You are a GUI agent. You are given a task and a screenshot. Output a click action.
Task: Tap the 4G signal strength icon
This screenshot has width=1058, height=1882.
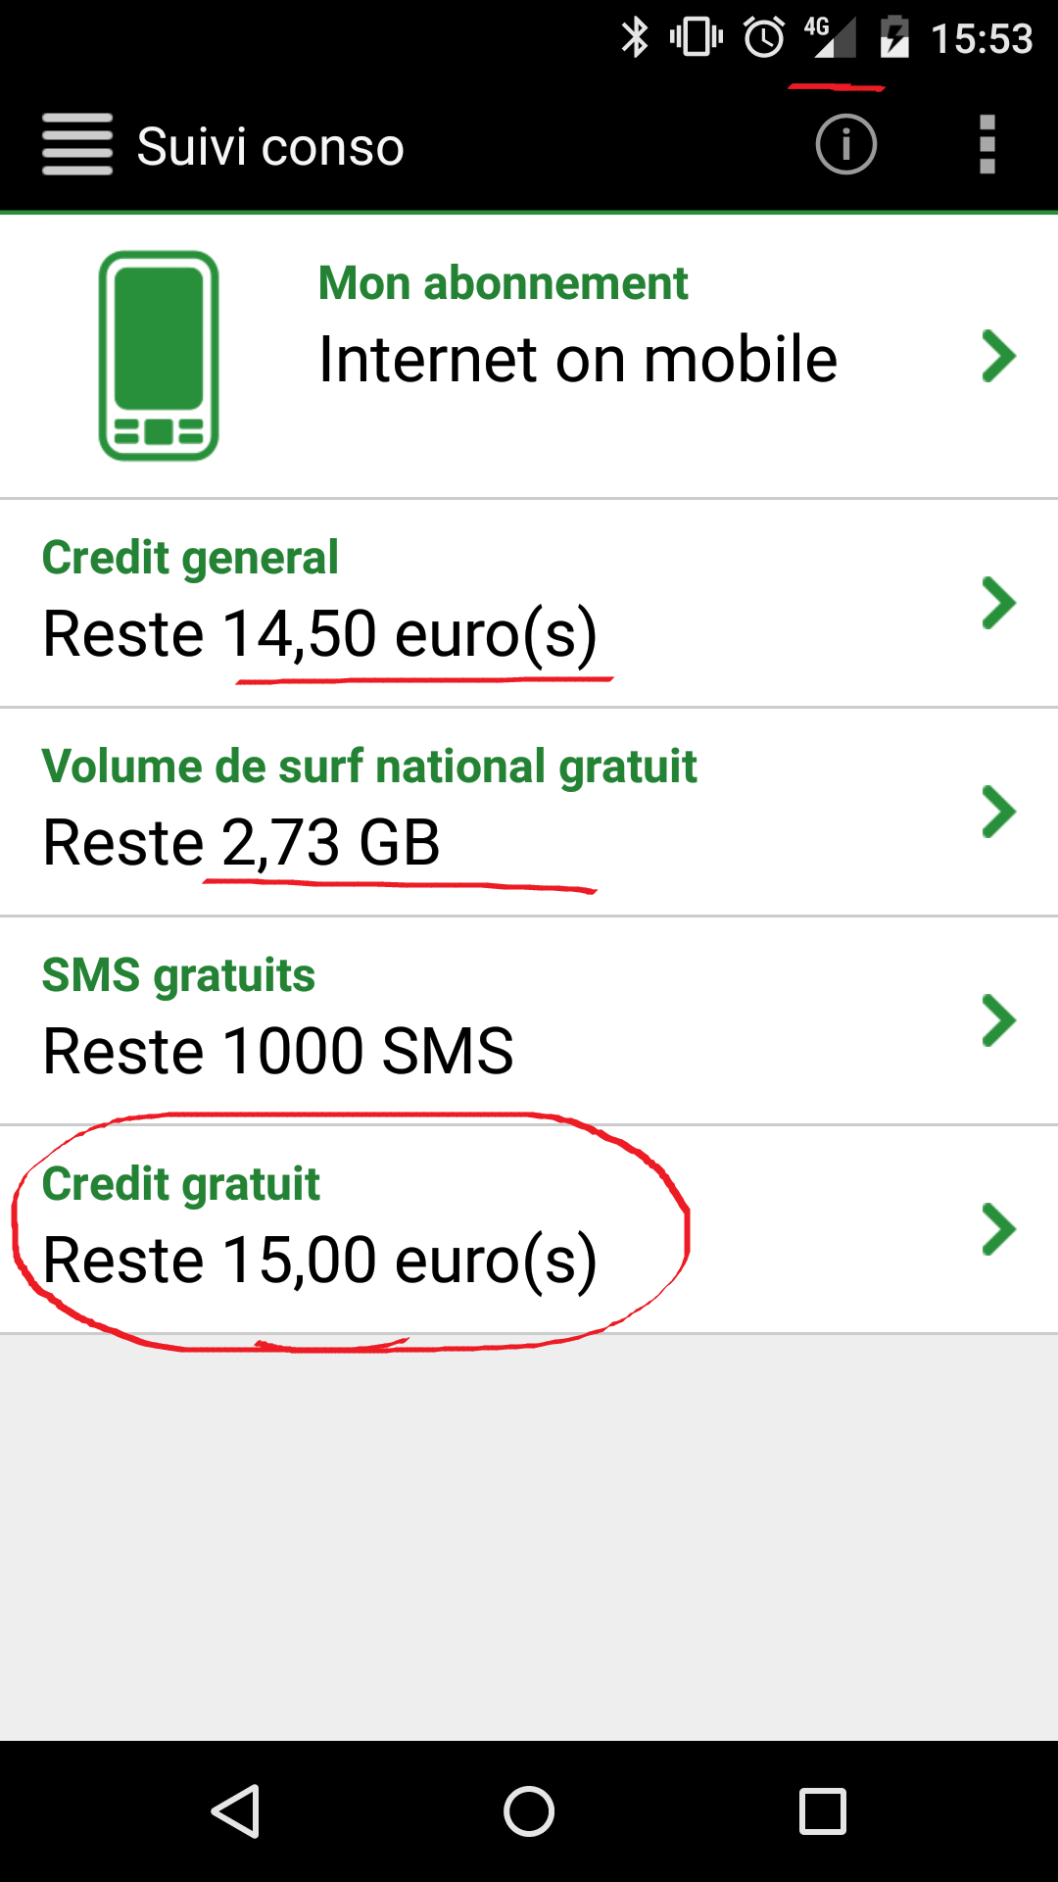831,38
